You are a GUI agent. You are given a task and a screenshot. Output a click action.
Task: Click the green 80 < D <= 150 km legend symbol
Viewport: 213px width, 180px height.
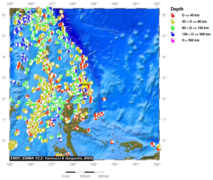point(173,28)
